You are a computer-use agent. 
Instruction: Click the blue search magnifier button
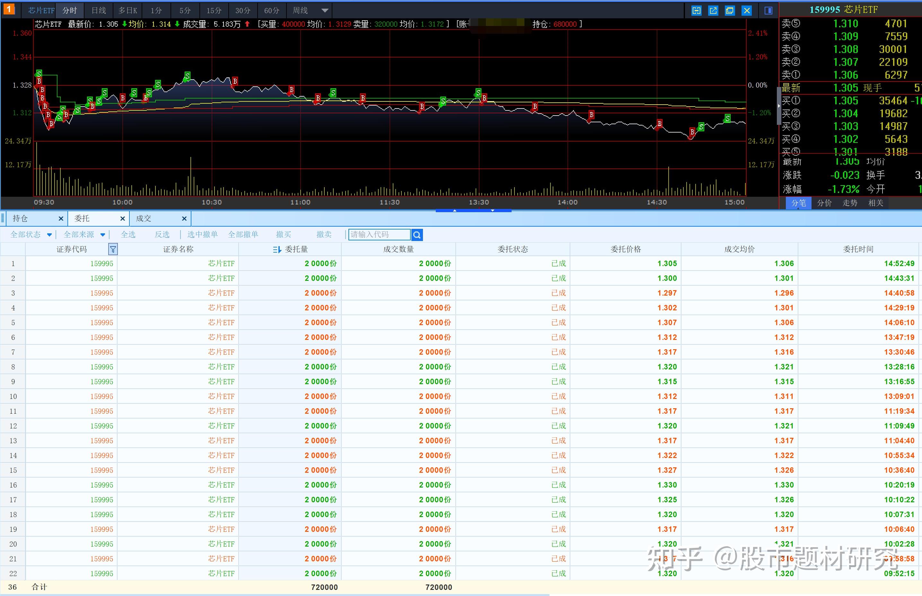[417, 235]
